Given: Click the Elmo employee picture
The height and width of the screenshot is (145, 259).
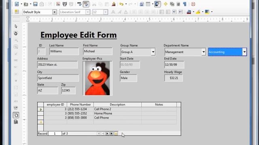Looking at the screenshot, I should tap(98, 78).
